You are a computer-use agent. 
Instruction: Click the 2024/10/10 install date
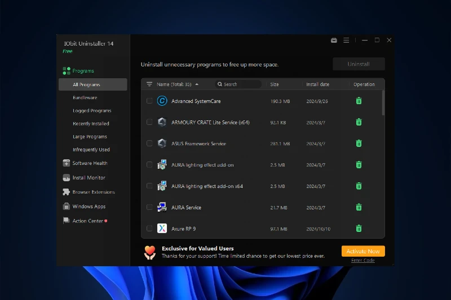coord(319,229)
